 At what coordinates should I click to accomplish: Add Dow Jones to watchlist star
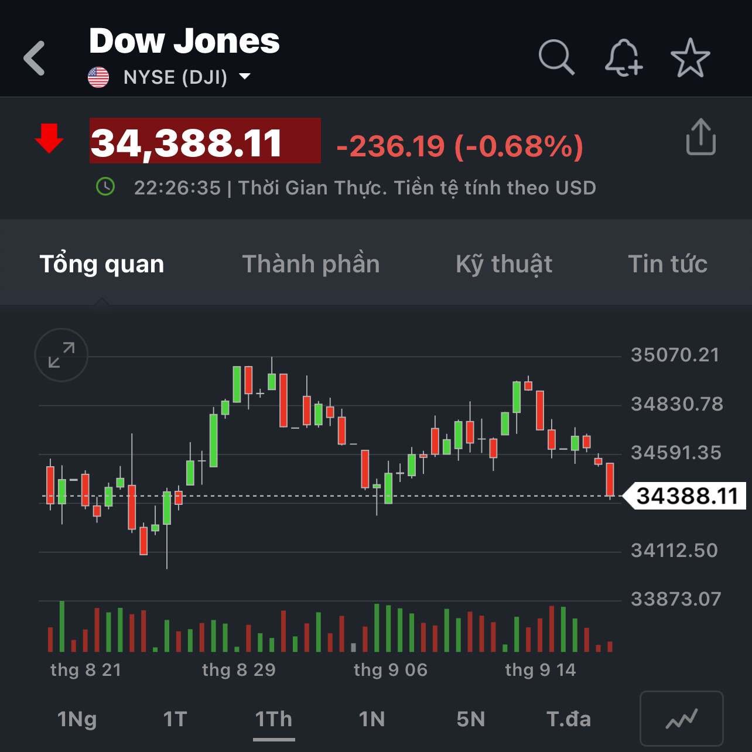[690, 57]
